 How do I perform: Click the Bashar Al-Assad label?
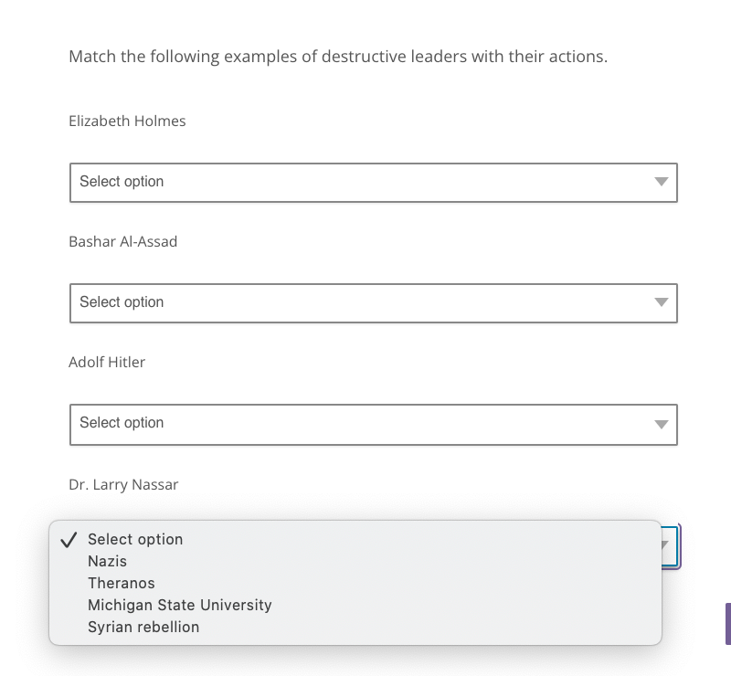(x=123, y=241)
